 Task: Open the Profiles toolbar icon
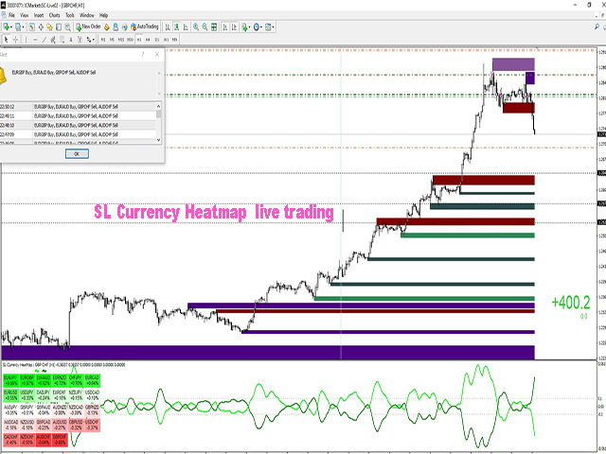coord(18,27)
